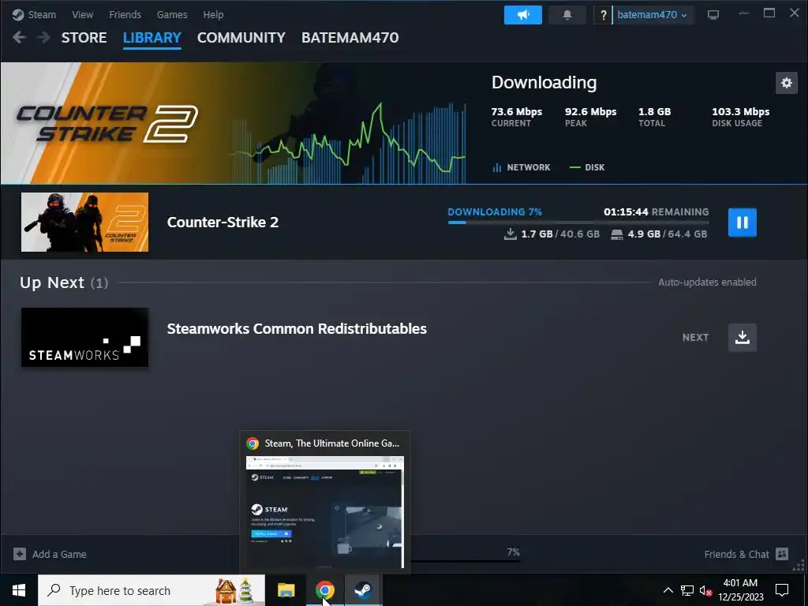Image resolution: width=808 pixels, height=606 pixels.
Task: Click the question mark help icon
Action: click(x=603, y=15)
